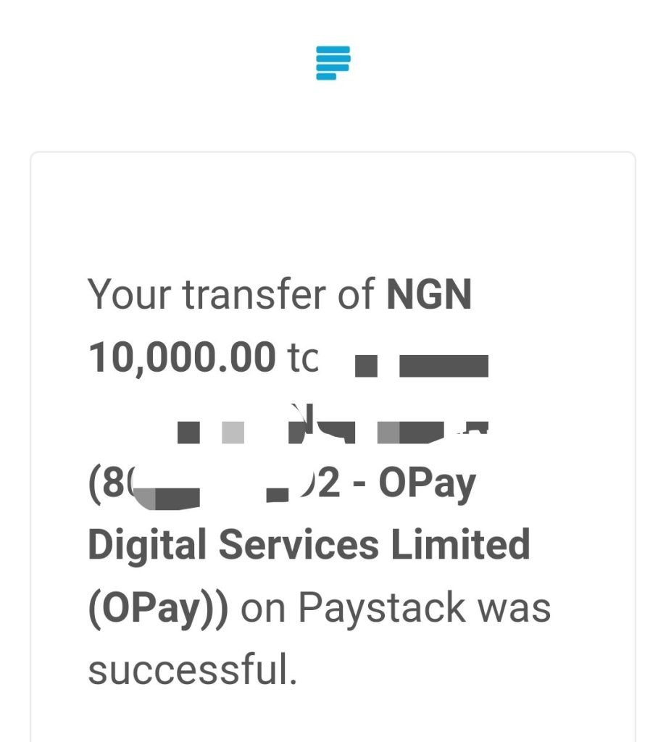
Task: Click the word 'transfer' in the message
Action: [x=254, y=294]
